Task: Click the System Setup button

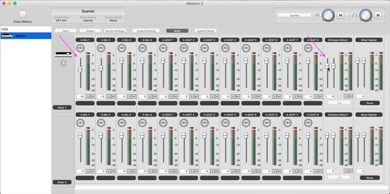Action: (205, 30)
